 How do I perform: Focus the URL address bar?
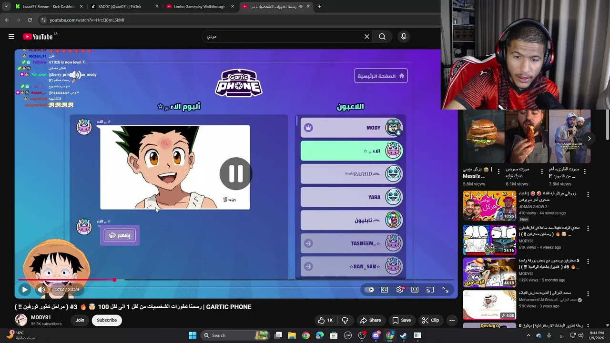[x=238, y=20]
